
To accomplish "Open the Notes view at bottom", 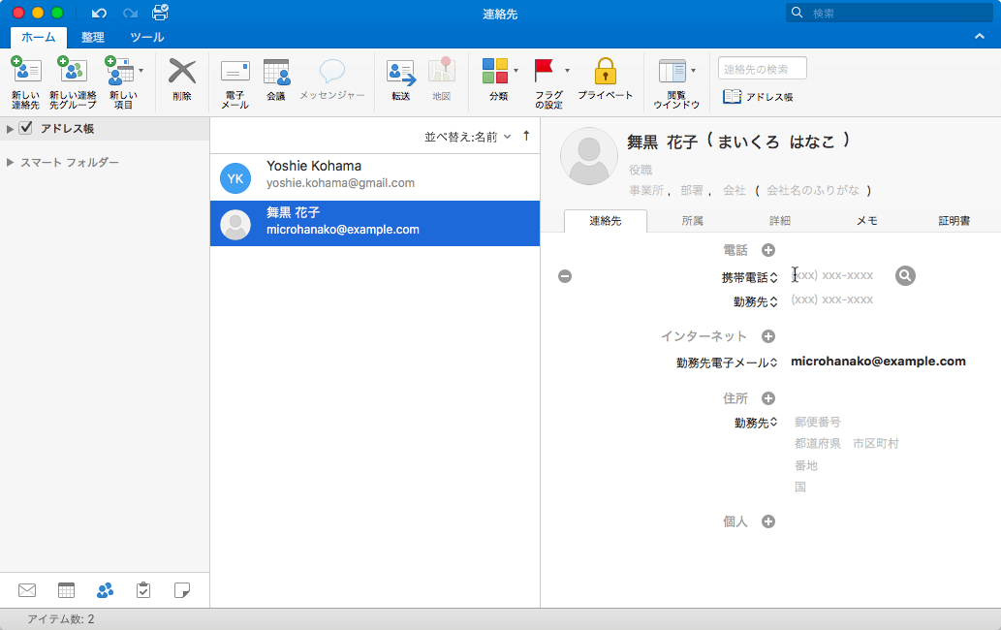I will 182,589.
